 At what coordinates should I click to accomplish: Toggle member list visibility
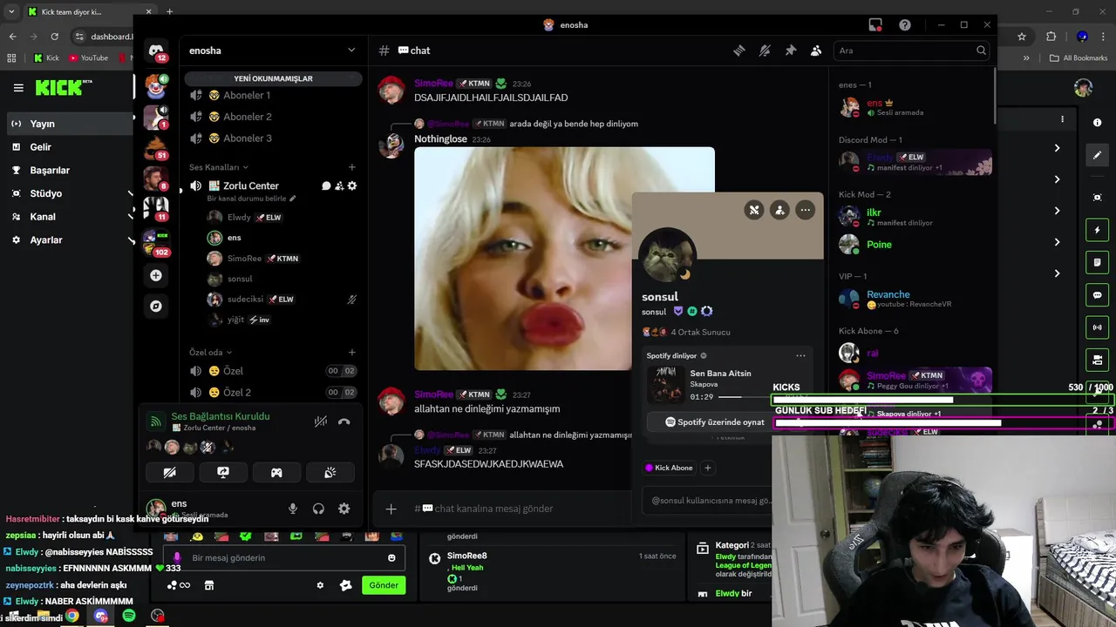pos(816,51)
